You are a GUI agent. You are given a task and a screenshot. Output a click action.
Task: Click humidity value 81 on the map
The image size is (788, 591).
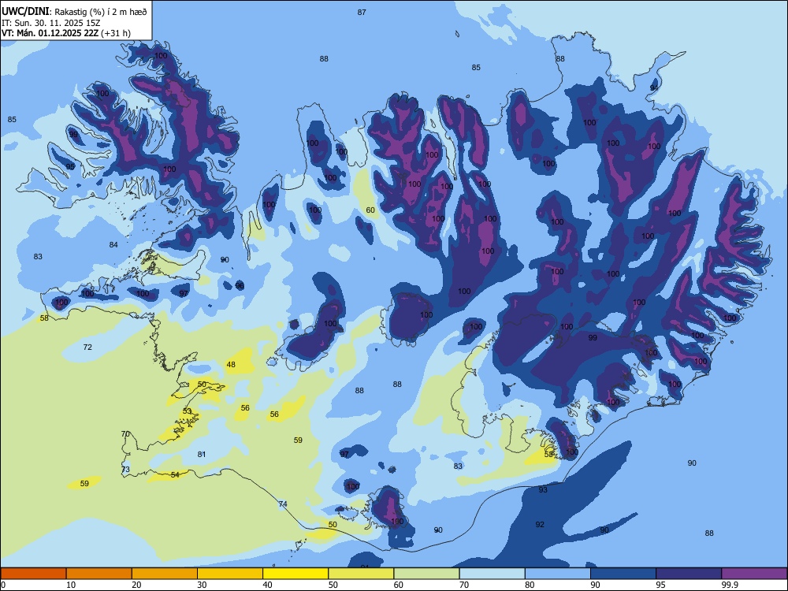[202, 455]
